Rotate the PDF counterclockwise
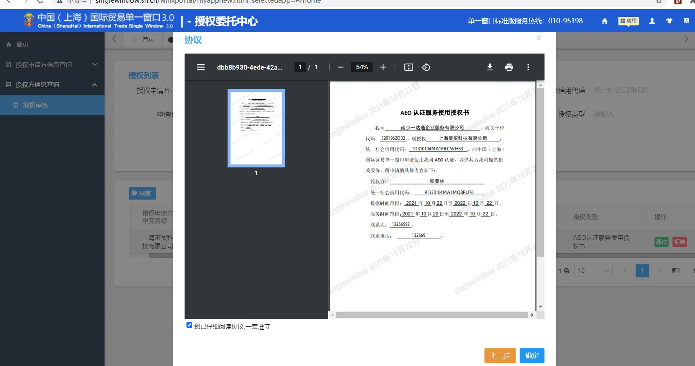 (426, 67)
